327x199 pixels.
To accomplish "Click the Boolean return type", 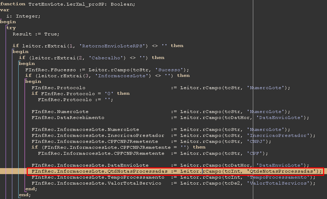I will click(x=122, y=4).
